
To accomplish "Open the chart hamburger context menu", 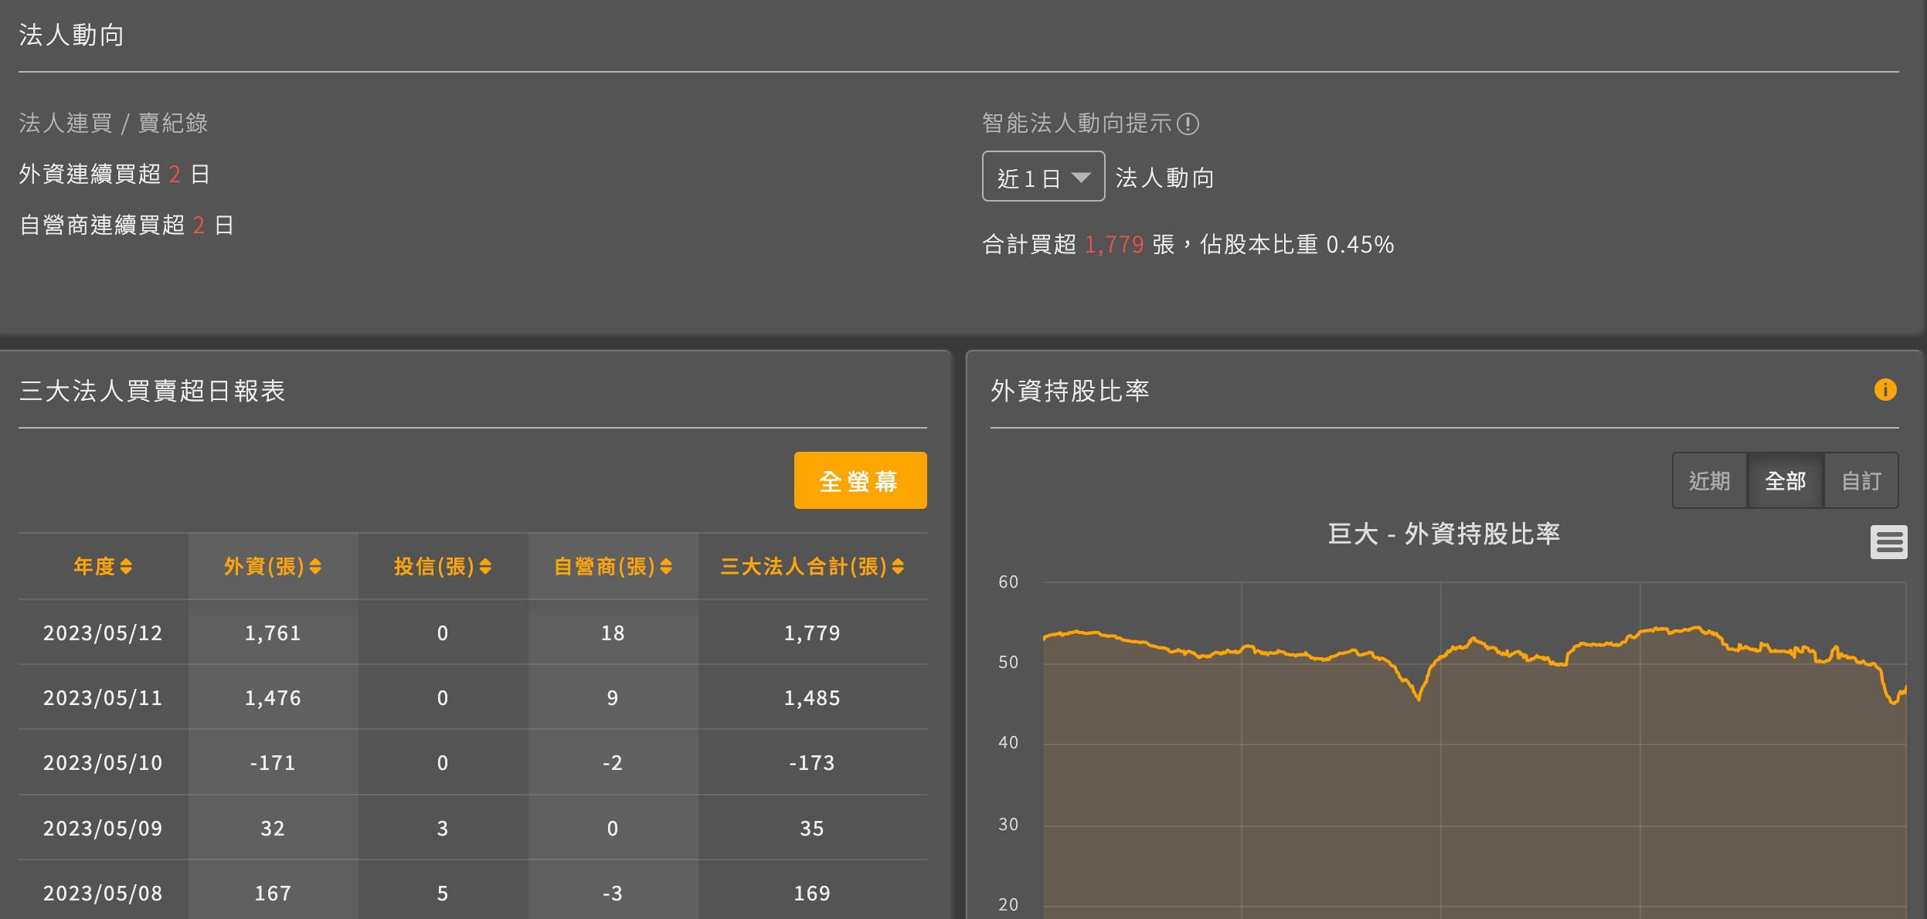I will tap(1888, 542).
